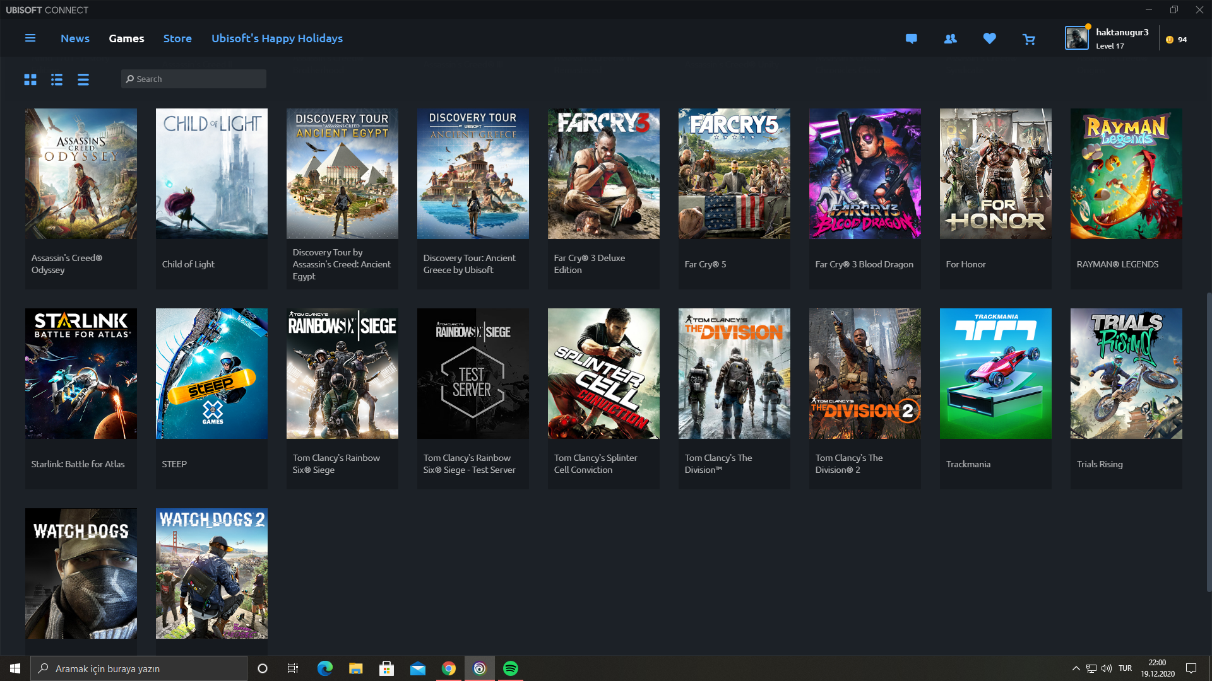The width and height of the screenshot is (1212, 681).
Task: Open the Far Cry 5 game tile
Action: tap(734, 174)
